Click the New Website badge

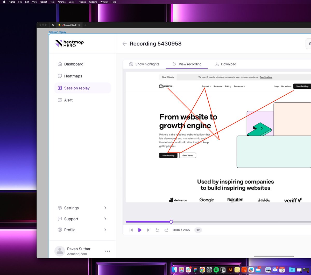coord(168,77)
